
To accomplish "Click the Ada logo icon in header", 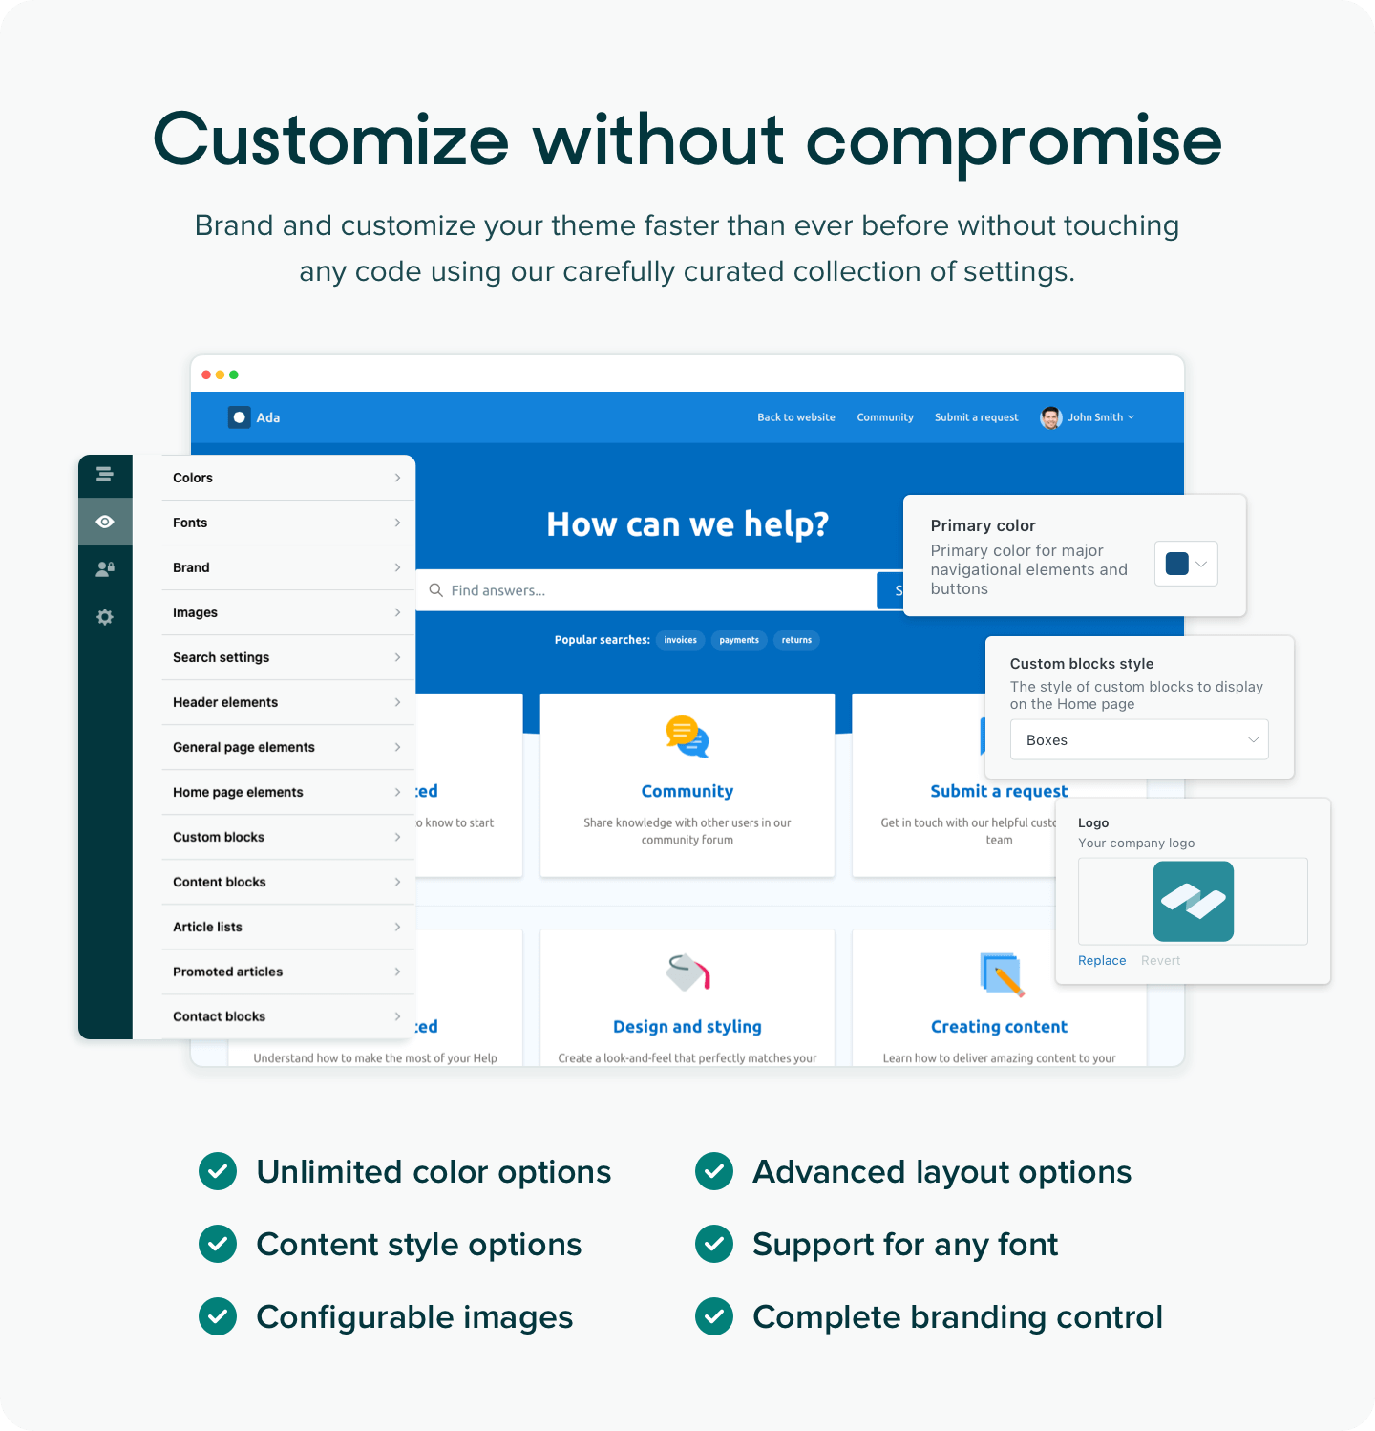I will (x=240, y=417).
